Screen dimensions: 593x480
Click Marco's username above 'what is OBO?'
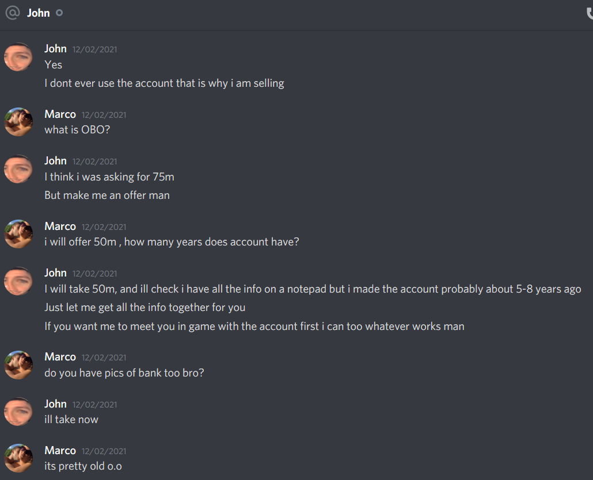click(x=60, y=114)
